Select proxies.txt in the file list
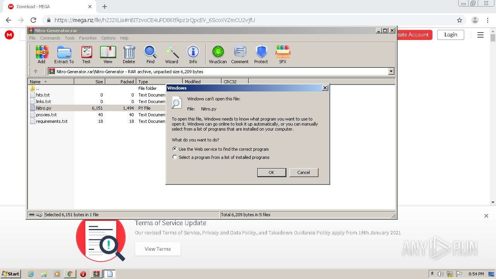This screenshot has width=496, height=279. pyautogui.click(x=46, y=115)
